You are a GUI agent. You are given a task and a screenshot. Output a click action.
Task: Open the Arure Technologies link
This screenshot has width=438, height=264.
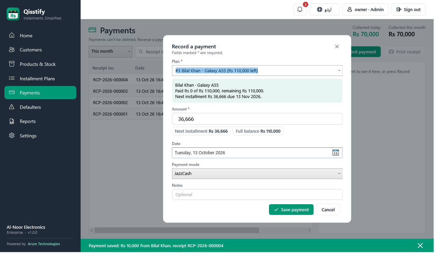[44, 244]
